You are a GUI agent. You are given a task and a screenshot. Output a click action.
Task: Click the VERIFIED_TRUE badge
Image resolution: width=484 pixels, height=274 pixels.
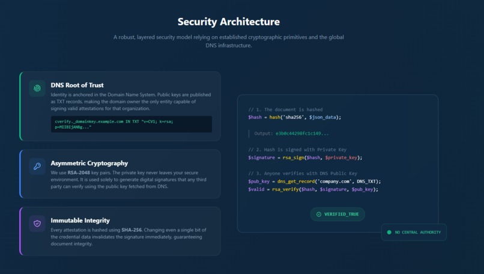tap(337, 214)
